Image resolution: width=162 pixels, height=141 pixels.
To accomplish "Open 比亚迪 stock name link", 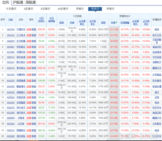I will pos(21,124).
